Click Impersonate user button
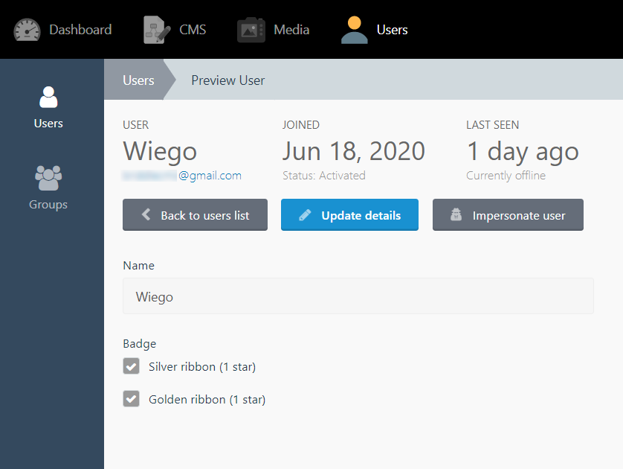The width and height of the screenshot is (623, 469). 509,215
